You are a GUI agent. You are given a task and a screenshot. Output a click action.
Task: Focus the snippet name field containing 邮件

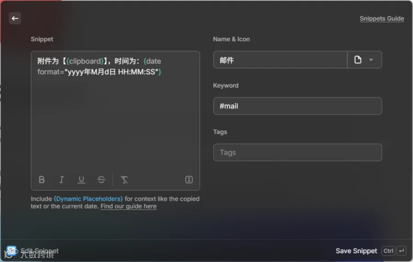[280, 60]
